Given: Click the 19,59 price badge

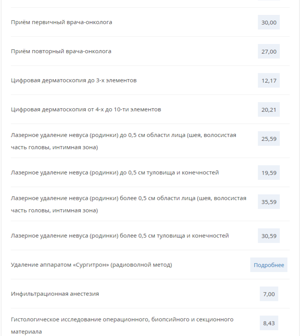Looking at the screenshot, I should point(269,173).
